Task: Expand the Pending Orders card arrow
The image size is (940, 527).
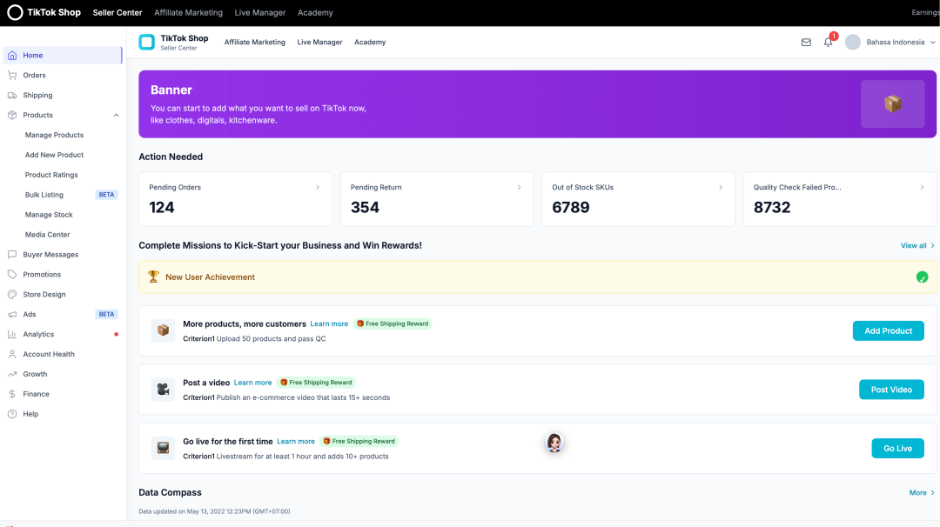Action: [318, 187]
